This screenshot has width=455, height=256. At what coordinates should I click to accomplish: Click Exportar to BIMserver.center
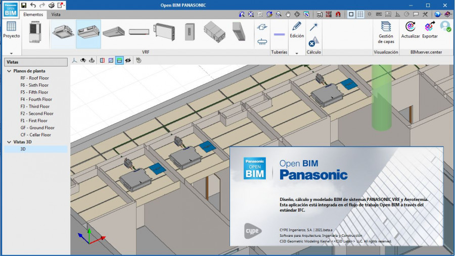pos(430,30)
